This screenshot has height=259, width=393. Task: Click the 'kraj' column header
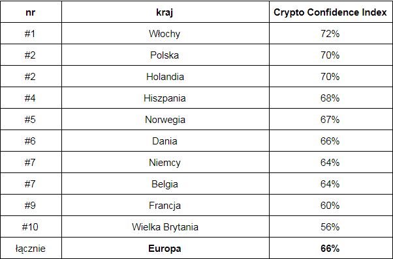click(x=165, y=12)
